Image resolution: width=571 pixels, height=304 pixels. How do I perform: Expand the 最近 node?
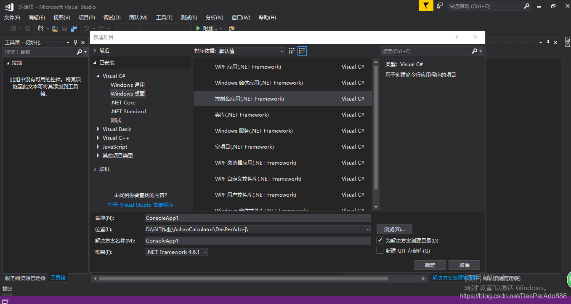95,51
